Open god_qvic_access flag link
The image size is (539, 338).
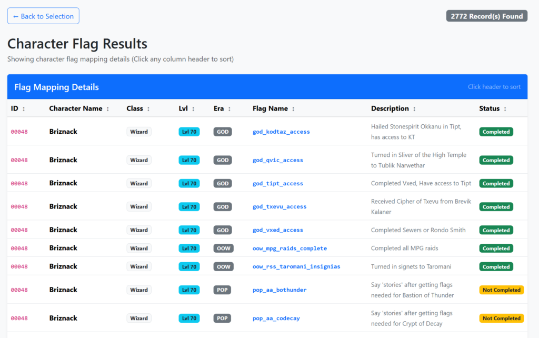point(278,160)
